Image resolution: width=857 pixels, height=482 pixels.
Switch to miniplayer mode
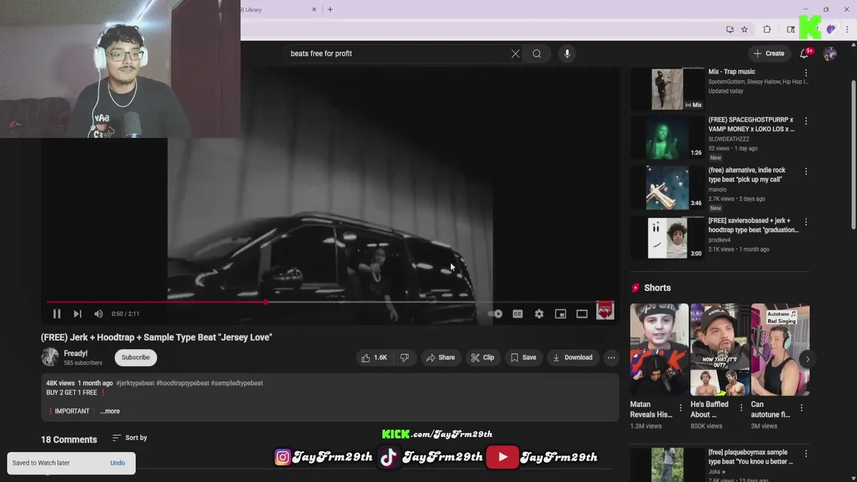point(560,314)
